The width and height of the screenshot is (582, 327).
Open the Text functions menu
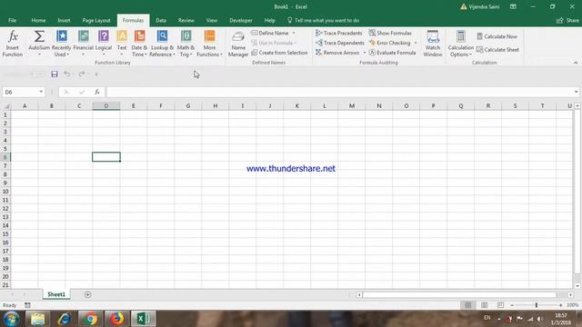click(122, 44)
